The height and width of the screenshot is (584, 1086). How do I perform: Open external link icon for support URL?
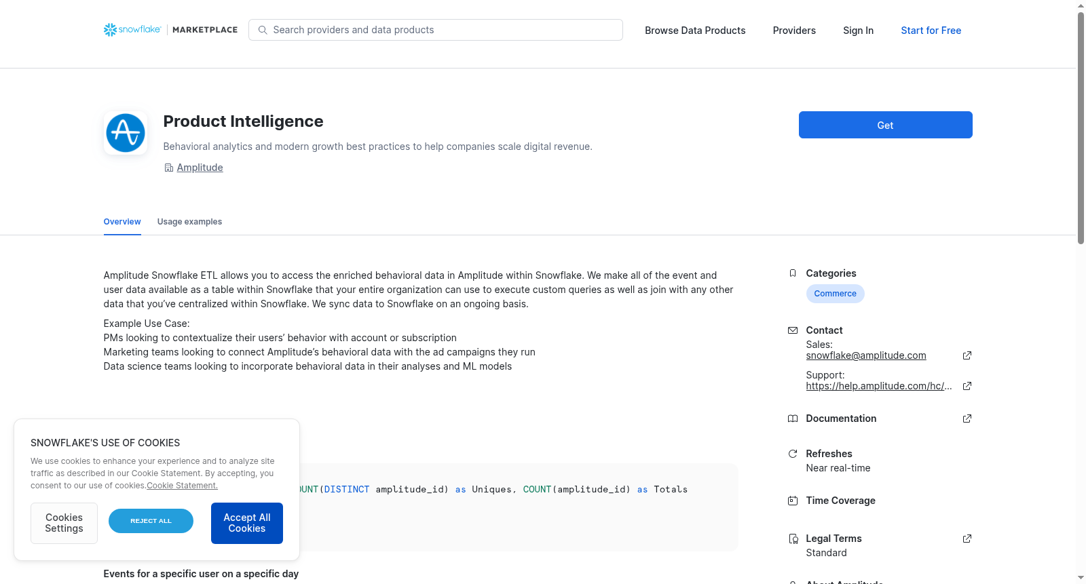tap(967, 386)
